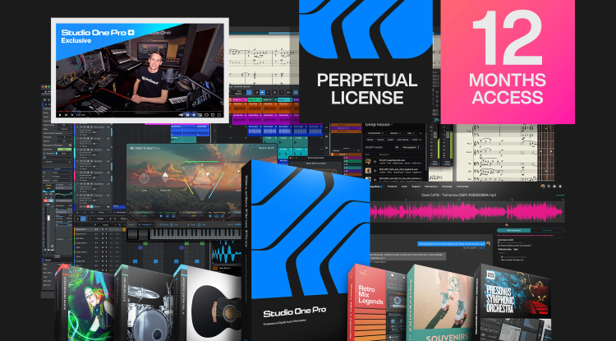Viewport: 616px width, 341px height.
Task: Open the user avatar beside Community
Action: pyautogui.click(x=543, y=187)
